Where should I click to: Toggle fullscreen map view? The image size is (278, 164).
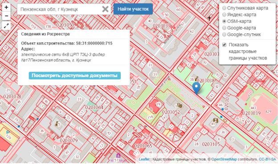pyautogui.click(x=6, y=26)
